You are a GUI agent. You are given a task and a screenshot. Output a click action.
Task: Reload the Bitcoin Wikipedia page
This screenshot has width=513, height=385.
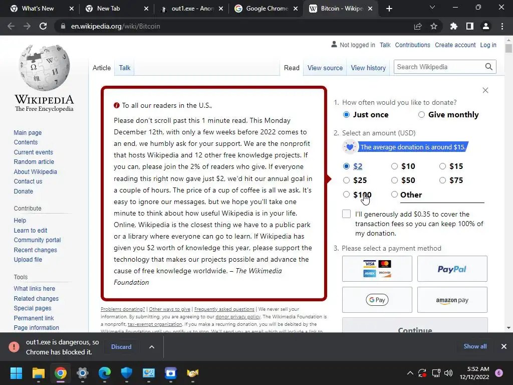click(x=43, y=26)
